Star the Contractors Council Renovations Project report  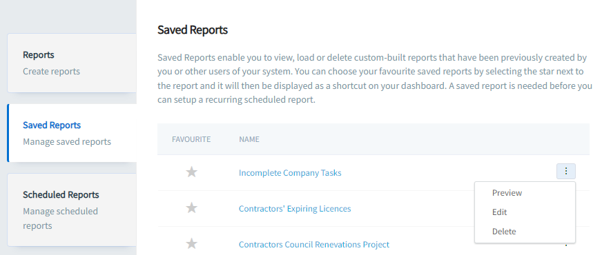pyautogui.click(x=192, y=244)
